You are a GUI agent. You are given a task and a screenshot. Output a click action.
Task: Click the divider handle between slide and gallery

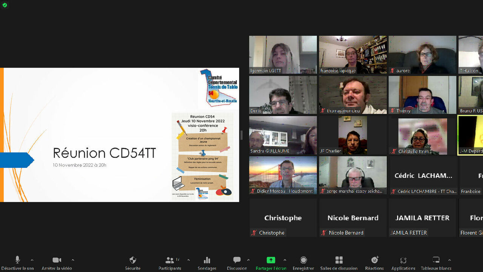pyautogui.click(x=241, y=135)
